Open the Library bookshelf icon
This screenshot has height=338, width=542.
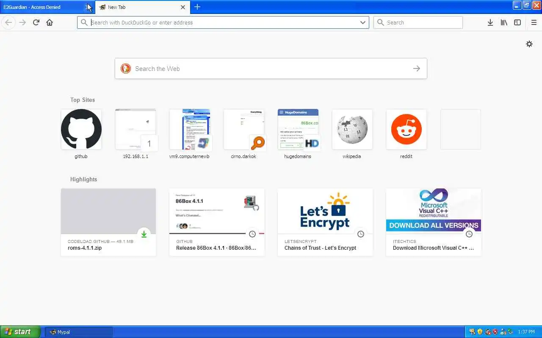(504, 22)
